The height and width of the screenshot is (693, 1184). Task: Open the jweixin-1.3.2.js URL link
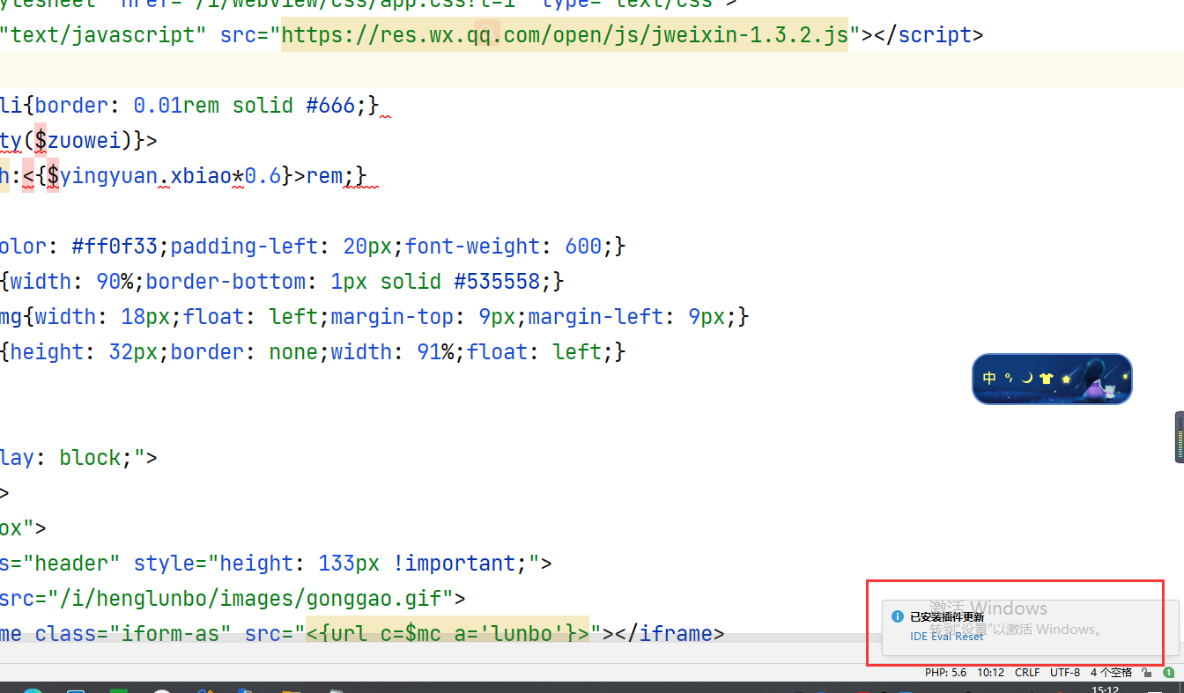[565, 35]
